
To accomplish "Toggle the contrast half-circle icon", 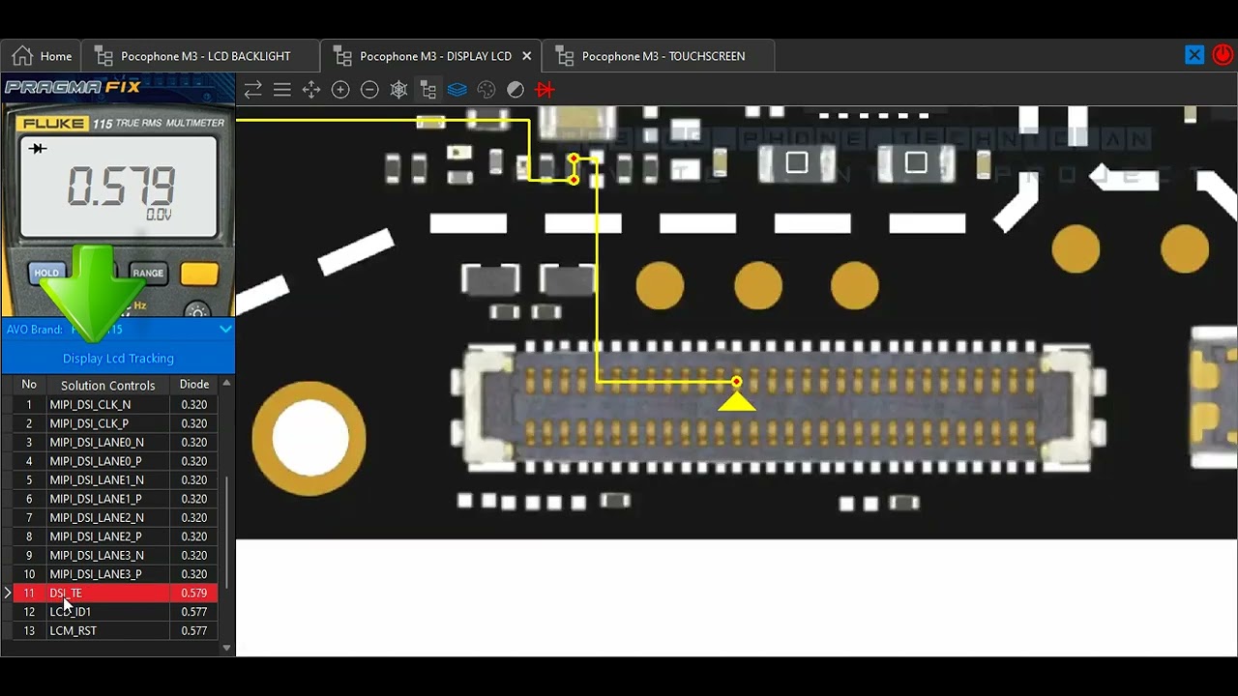I will point(516,90).
